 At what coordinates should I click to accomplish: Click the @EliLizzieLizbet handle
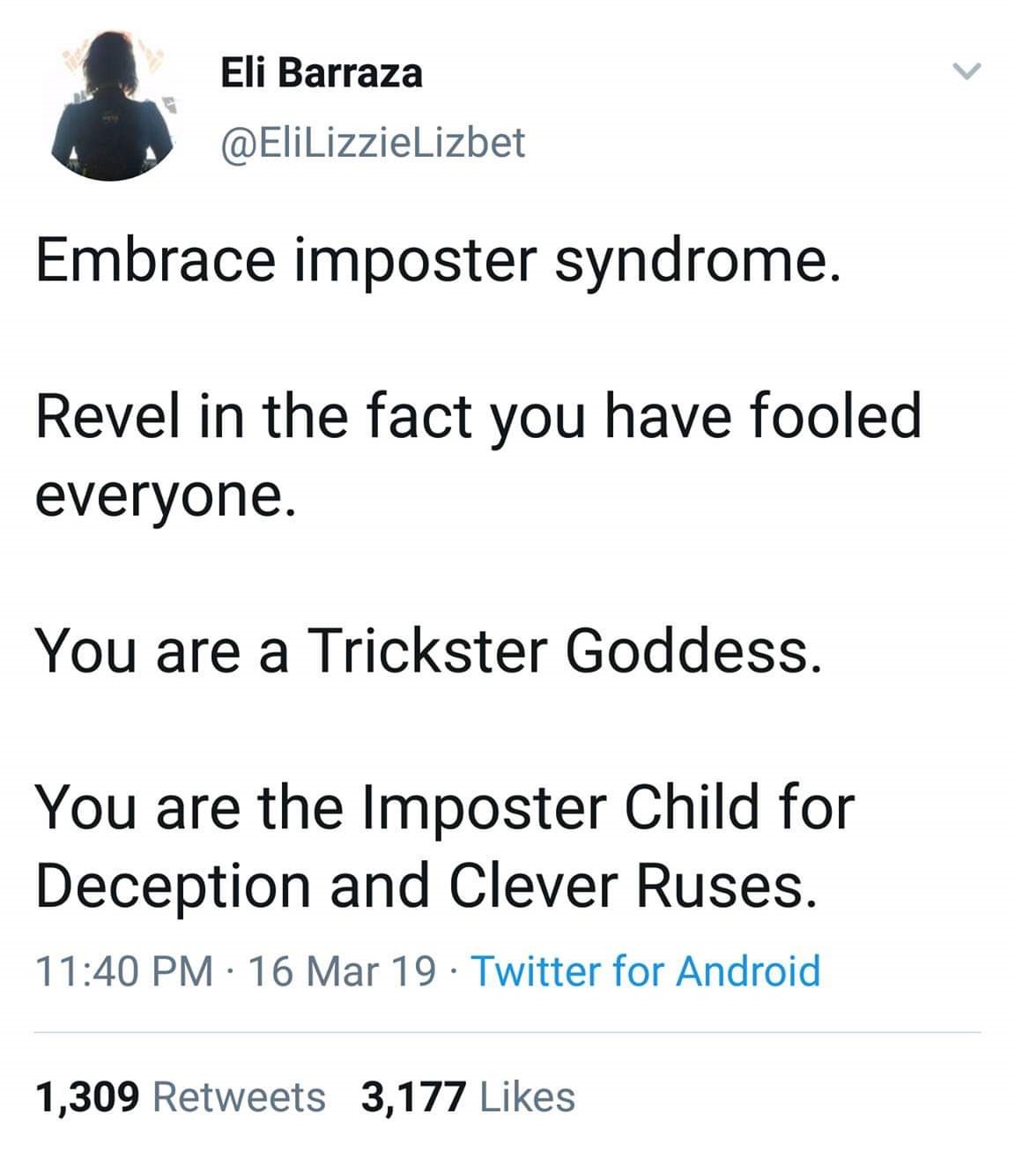coord(372,143)
